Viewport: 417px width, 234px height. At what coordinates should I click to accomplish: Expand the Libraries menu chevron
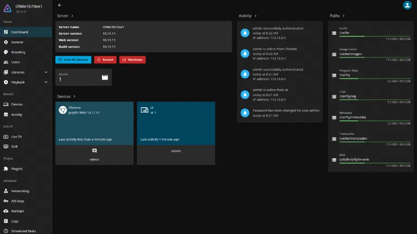(46, 72)
